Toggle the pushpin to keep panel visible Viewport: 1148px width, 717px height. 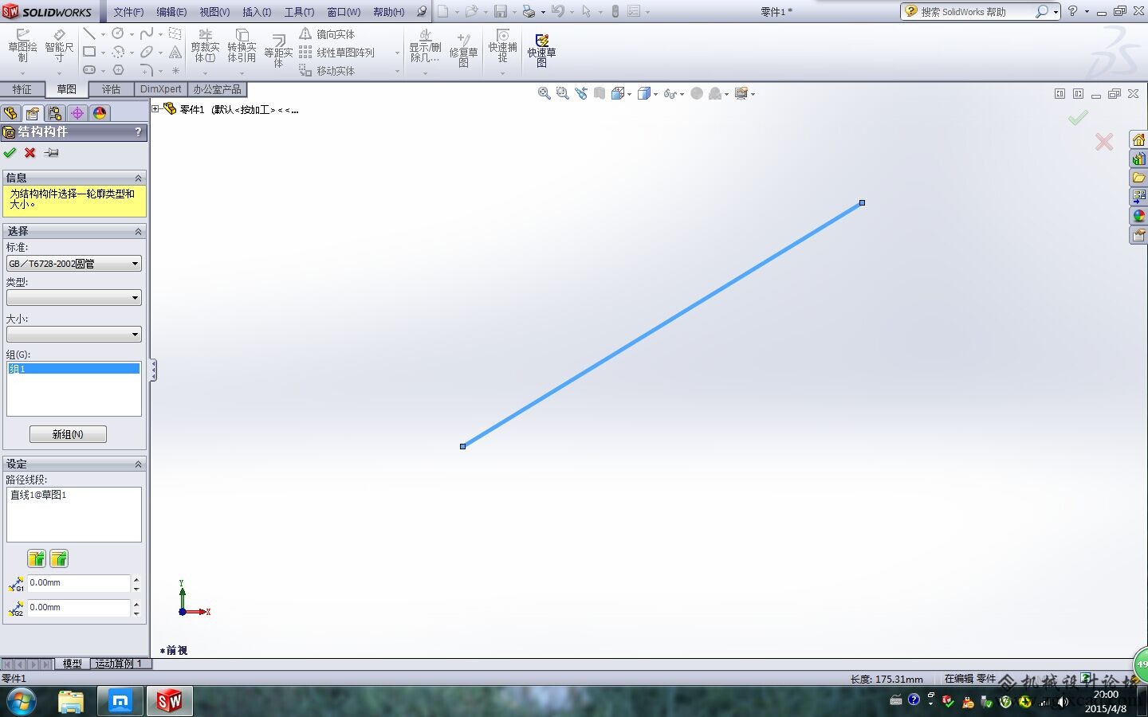52,152
